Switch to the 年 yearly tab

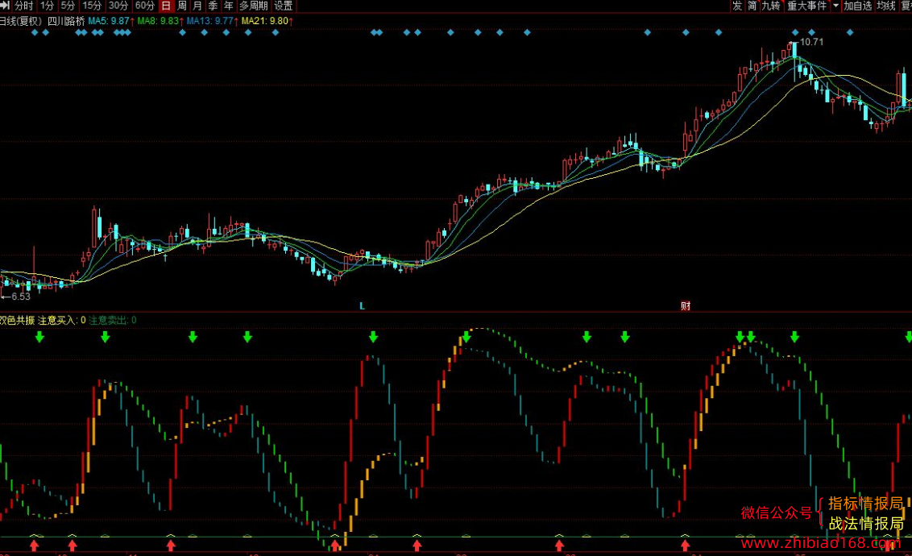(x=229, y=6)
